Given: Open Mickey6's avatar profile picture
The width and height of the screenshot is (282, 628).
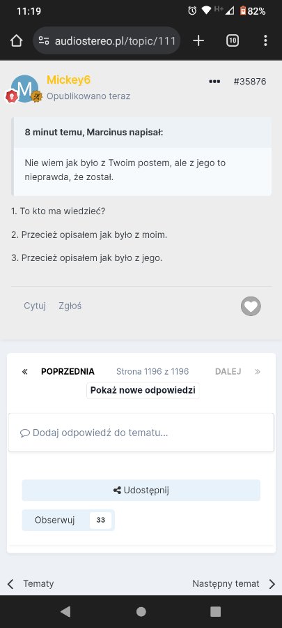Looking at the screenshot, I should 25,89.
